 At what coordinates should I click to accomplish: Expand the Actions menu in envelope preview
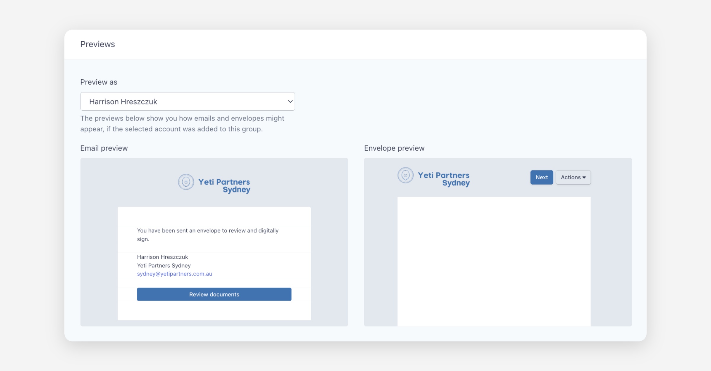tap(573, 177)
